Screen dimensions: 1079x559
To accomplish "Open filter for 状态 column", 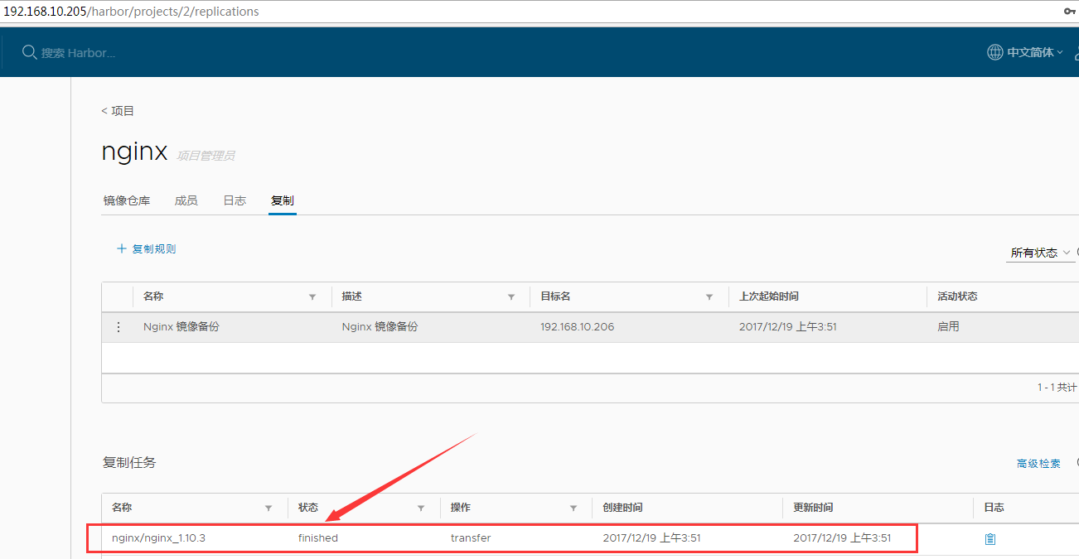I will [421, 508].
